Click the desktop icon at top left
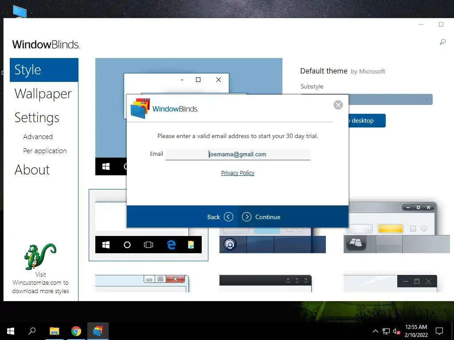This screenshot has width=454, height=340. [20, 12]
